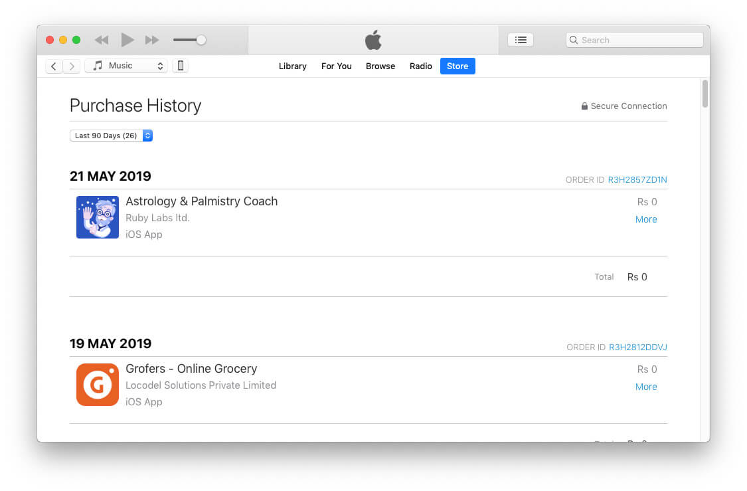Viewport: 747px width, 491px height.
Task: Open the Last 90 Days filter dropdown
Action: pyautogui.click(x=111, y=136)
